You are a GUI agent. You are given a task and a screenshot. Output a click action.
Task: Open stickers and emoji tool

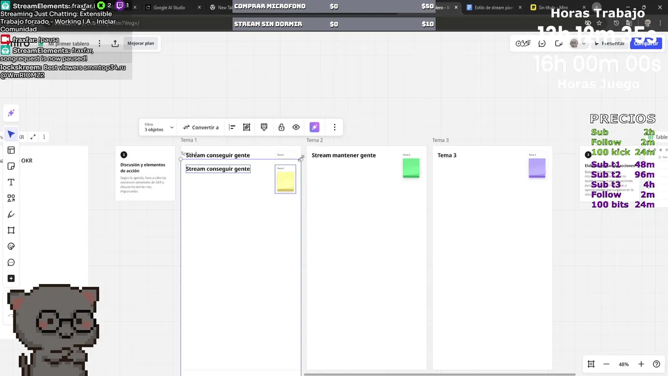pos(11,246)
